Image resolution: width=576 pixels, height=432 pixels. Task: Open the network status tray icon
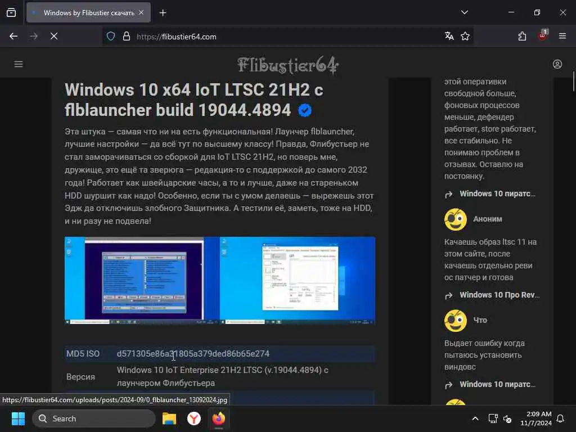[x=493, y=418]
